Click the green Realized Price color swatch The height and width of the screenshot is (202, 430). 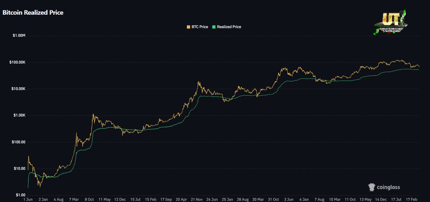[214, 27]
